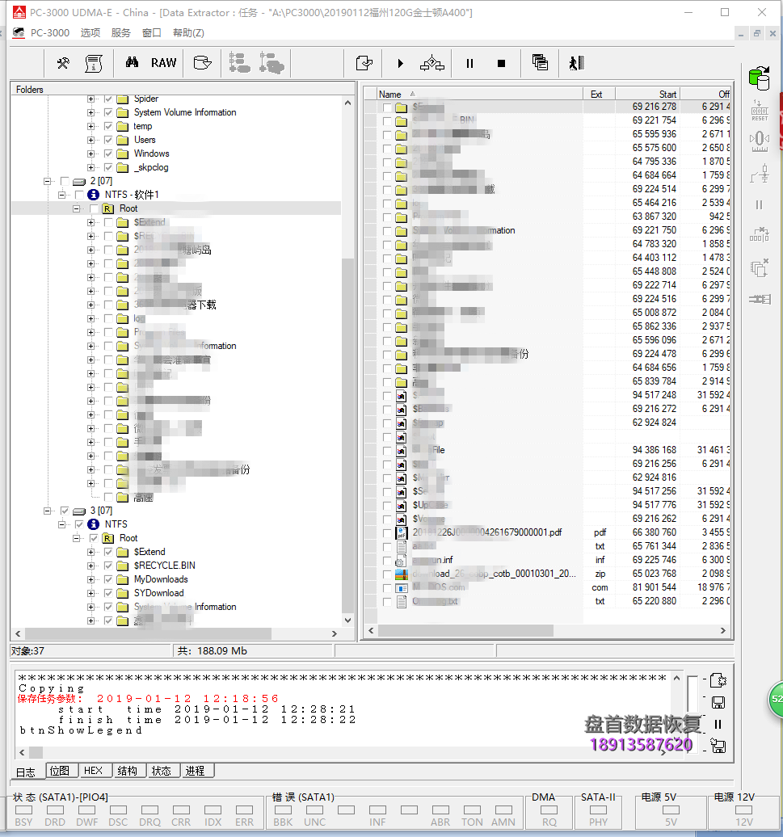Expand the SYDownload folder node
Image resolution: width=783 pixels, height=837 pixels.
(x=91, y=593)
